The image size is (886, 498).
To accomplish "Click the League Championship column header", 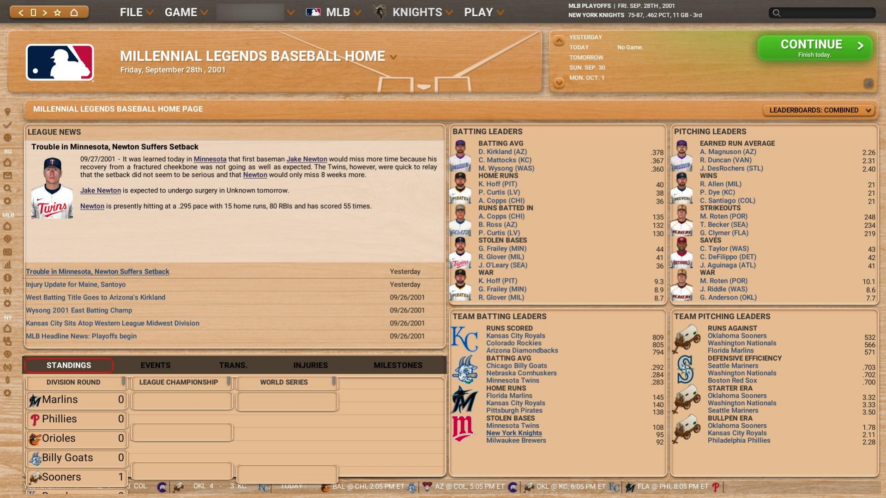I will click(x=181, y=383).
